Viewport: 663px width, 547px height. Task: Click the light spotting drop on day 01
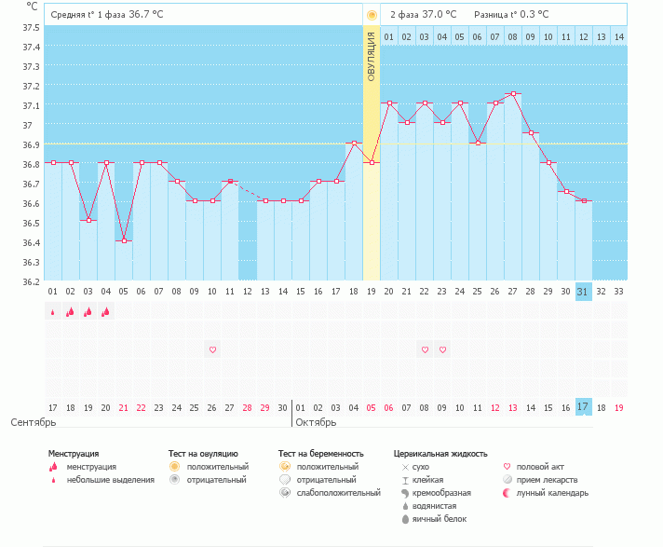[53, 312]
